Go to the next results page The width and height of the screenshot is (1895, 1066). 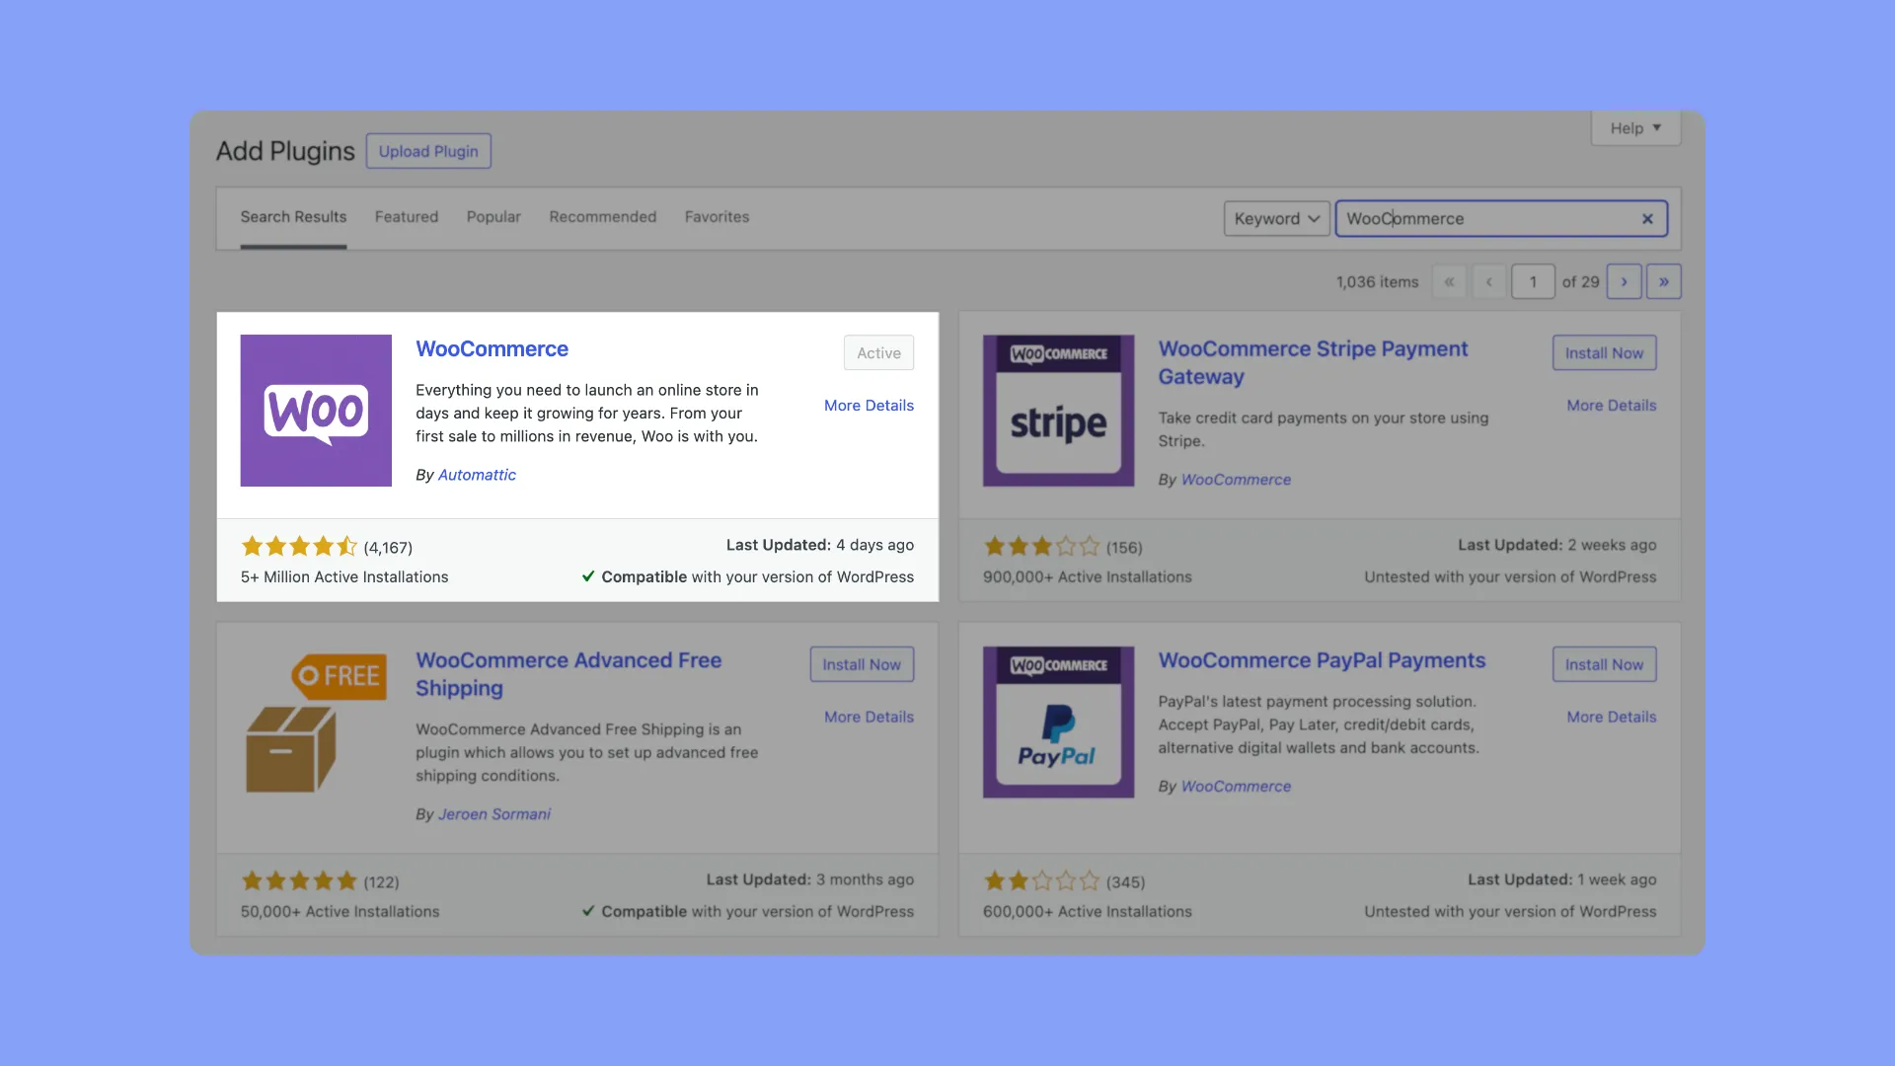pos(1624,282)
